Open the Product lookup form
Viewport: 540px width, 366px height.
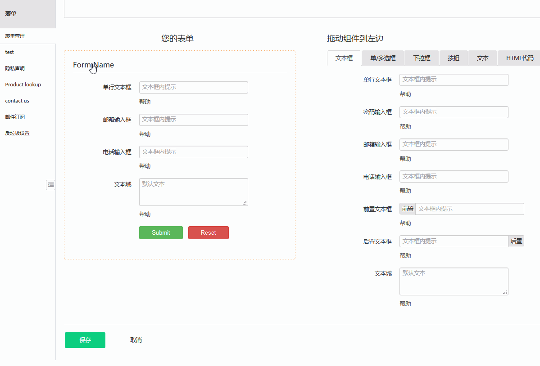(23, 84)
